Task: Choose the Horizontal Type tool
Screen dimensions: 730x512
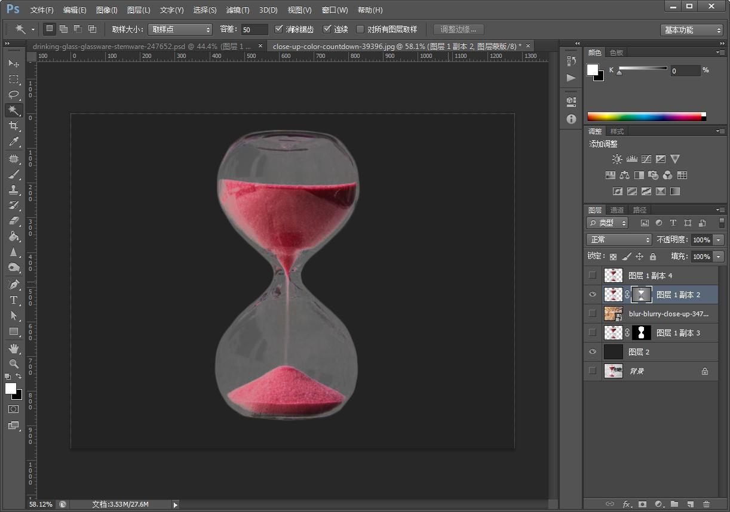Action: pos(13,300)
